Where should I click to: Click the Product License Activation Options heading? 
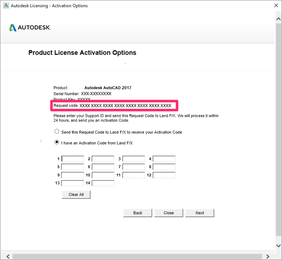tap(82, 53)
